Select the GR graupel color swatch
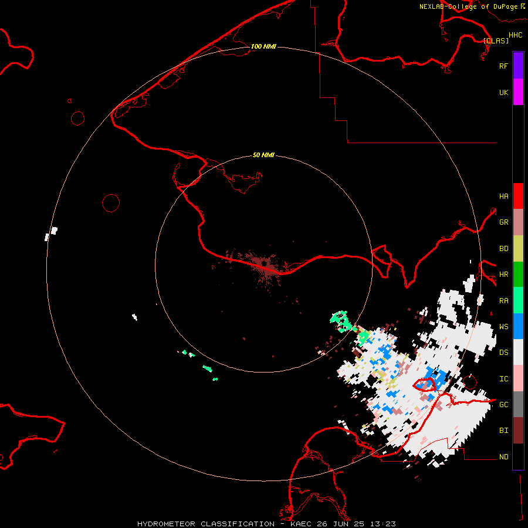Viewport: 528px width, 528px height. coord(518,222)
